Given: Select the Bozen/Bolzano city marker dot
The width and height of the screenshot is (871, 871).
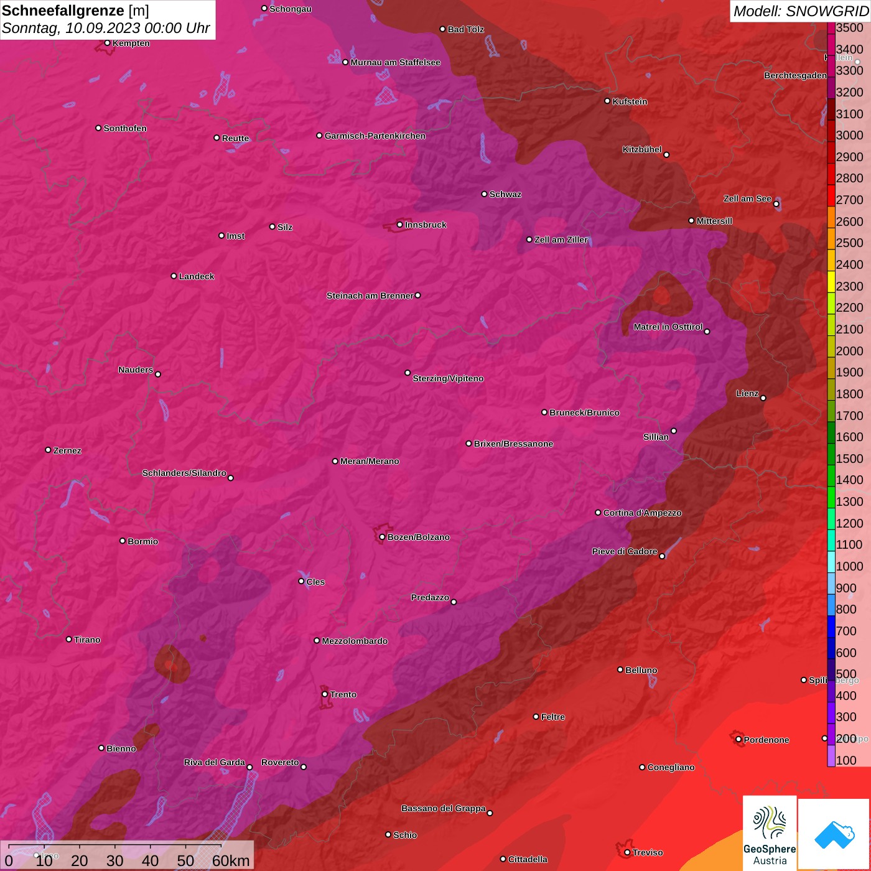Looking at the screenshot, I should click(382, 537).
